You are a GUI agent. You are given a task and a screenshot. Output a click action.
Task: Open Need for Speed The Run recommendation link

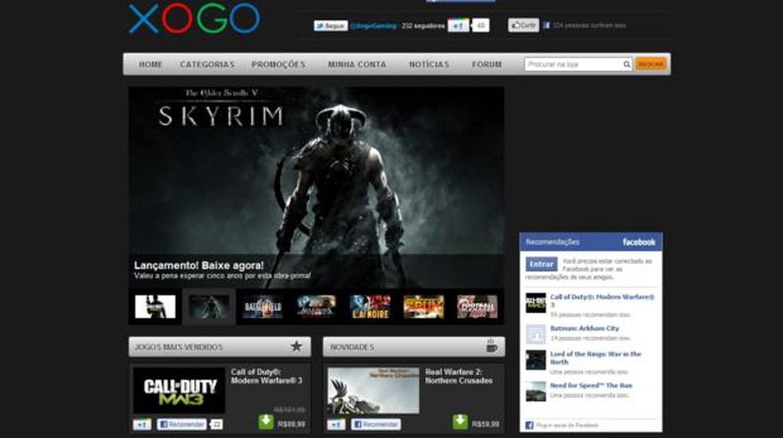[591, 386]
